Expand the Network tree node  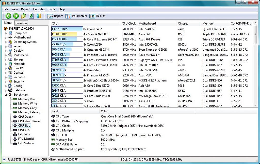pyautogui.click(x=6, y=64)
